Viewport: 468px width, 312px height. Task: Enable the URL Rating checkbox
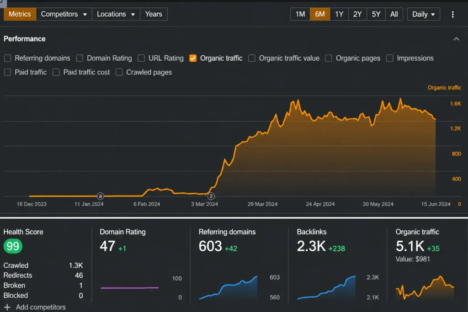point(141,58)
